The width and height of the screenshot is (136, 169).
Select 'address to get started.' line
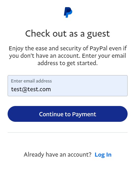(x=68, y=63)
